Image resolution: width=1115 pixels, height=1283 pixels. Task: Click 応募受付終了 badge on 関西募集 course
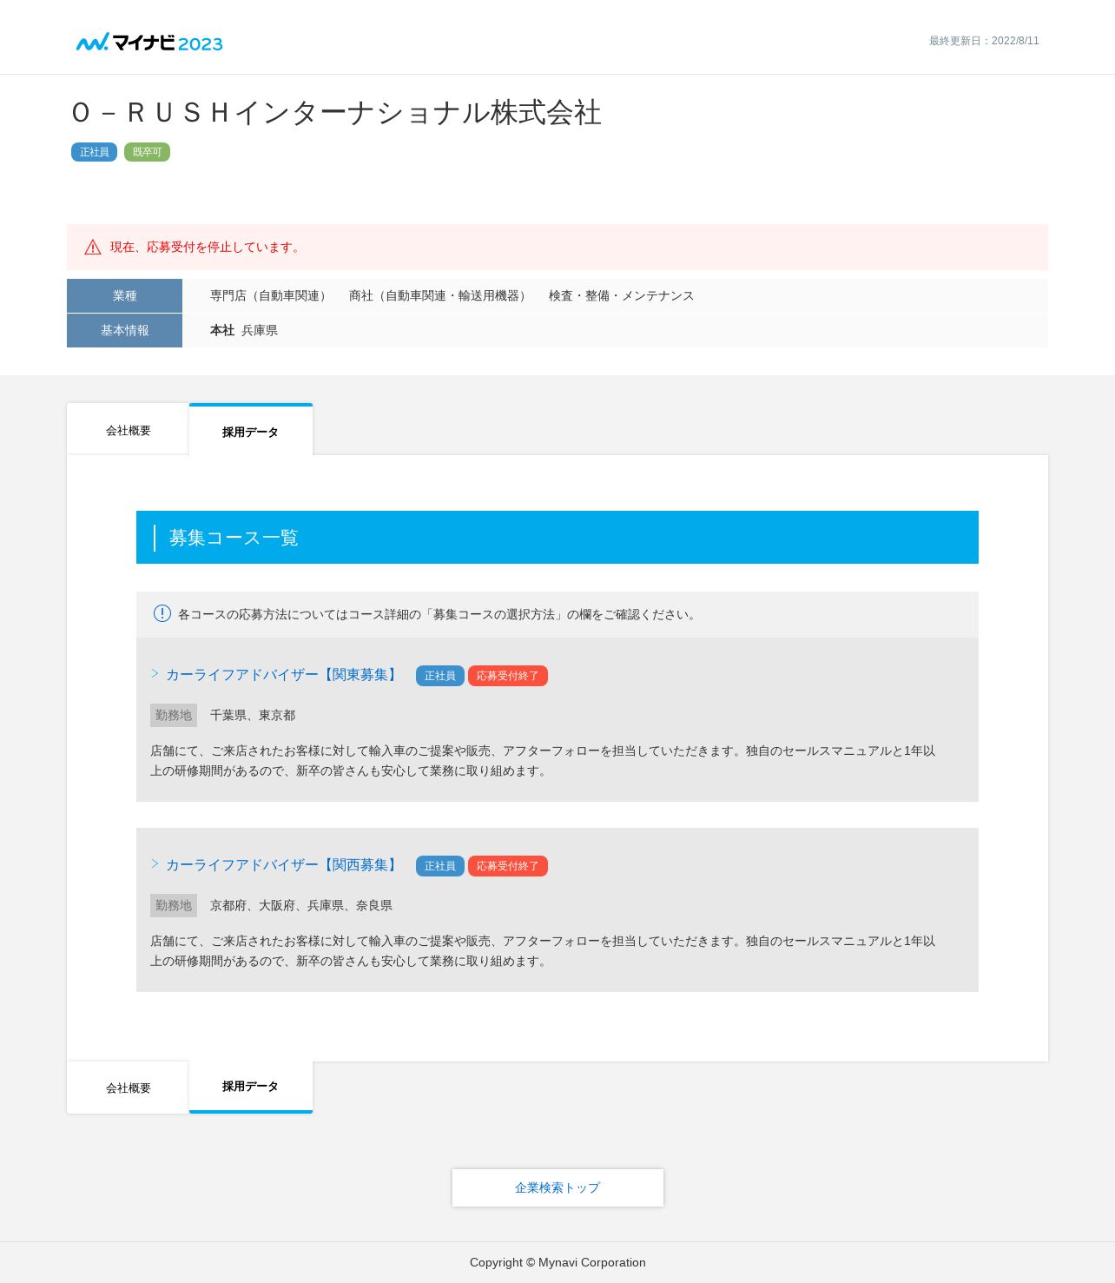[507, 866]
